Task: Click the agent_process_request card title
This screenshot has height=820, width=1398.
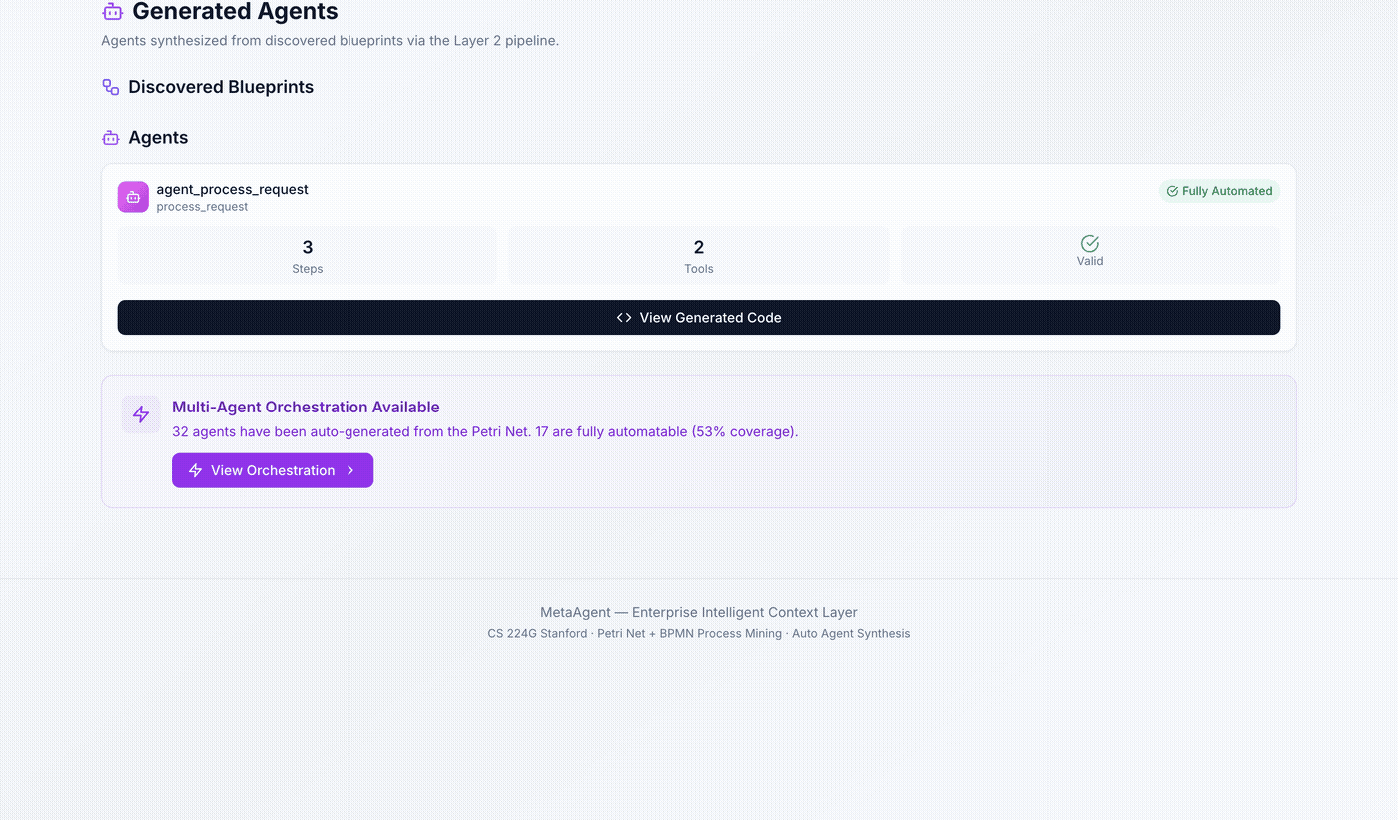Action: (232, 189)
